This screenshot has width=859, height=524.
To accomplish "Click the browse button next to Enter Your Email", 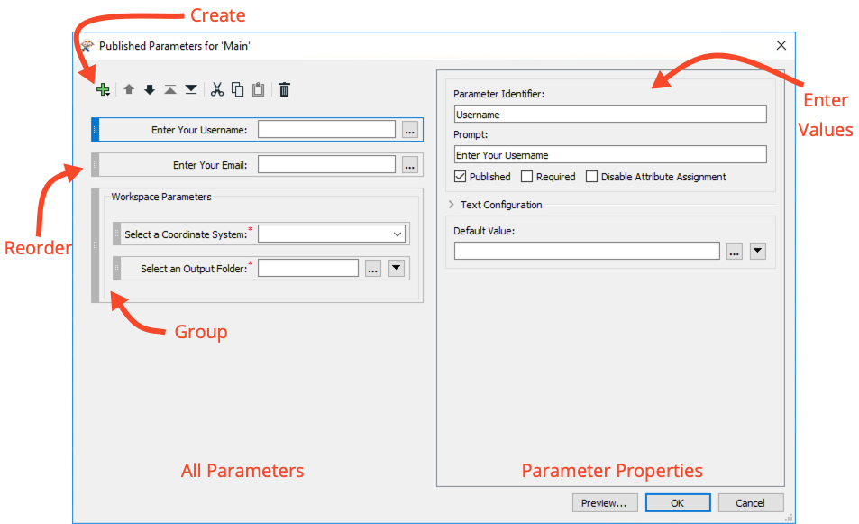I will tap(410, 164).
